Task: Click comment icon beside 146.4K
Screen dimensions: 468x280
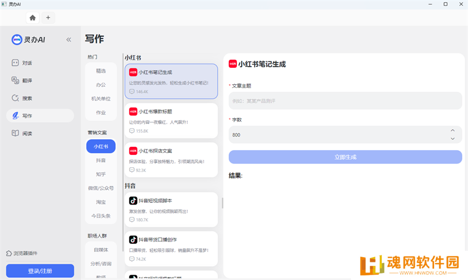Action: click(x=132, y=92)
